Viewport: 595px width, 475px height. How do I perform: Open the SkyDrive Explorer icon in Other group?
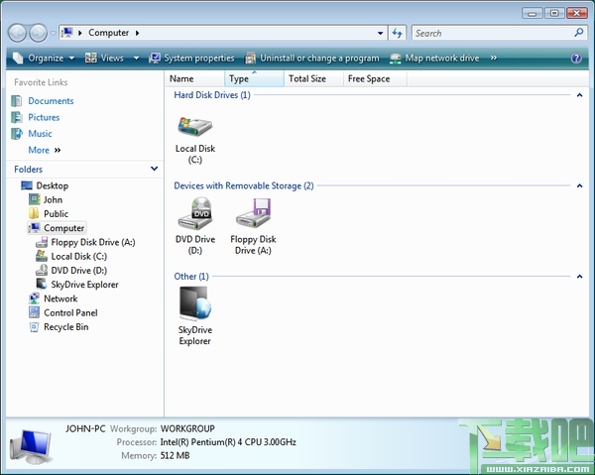pyautogui.click(x=195, y=303)
